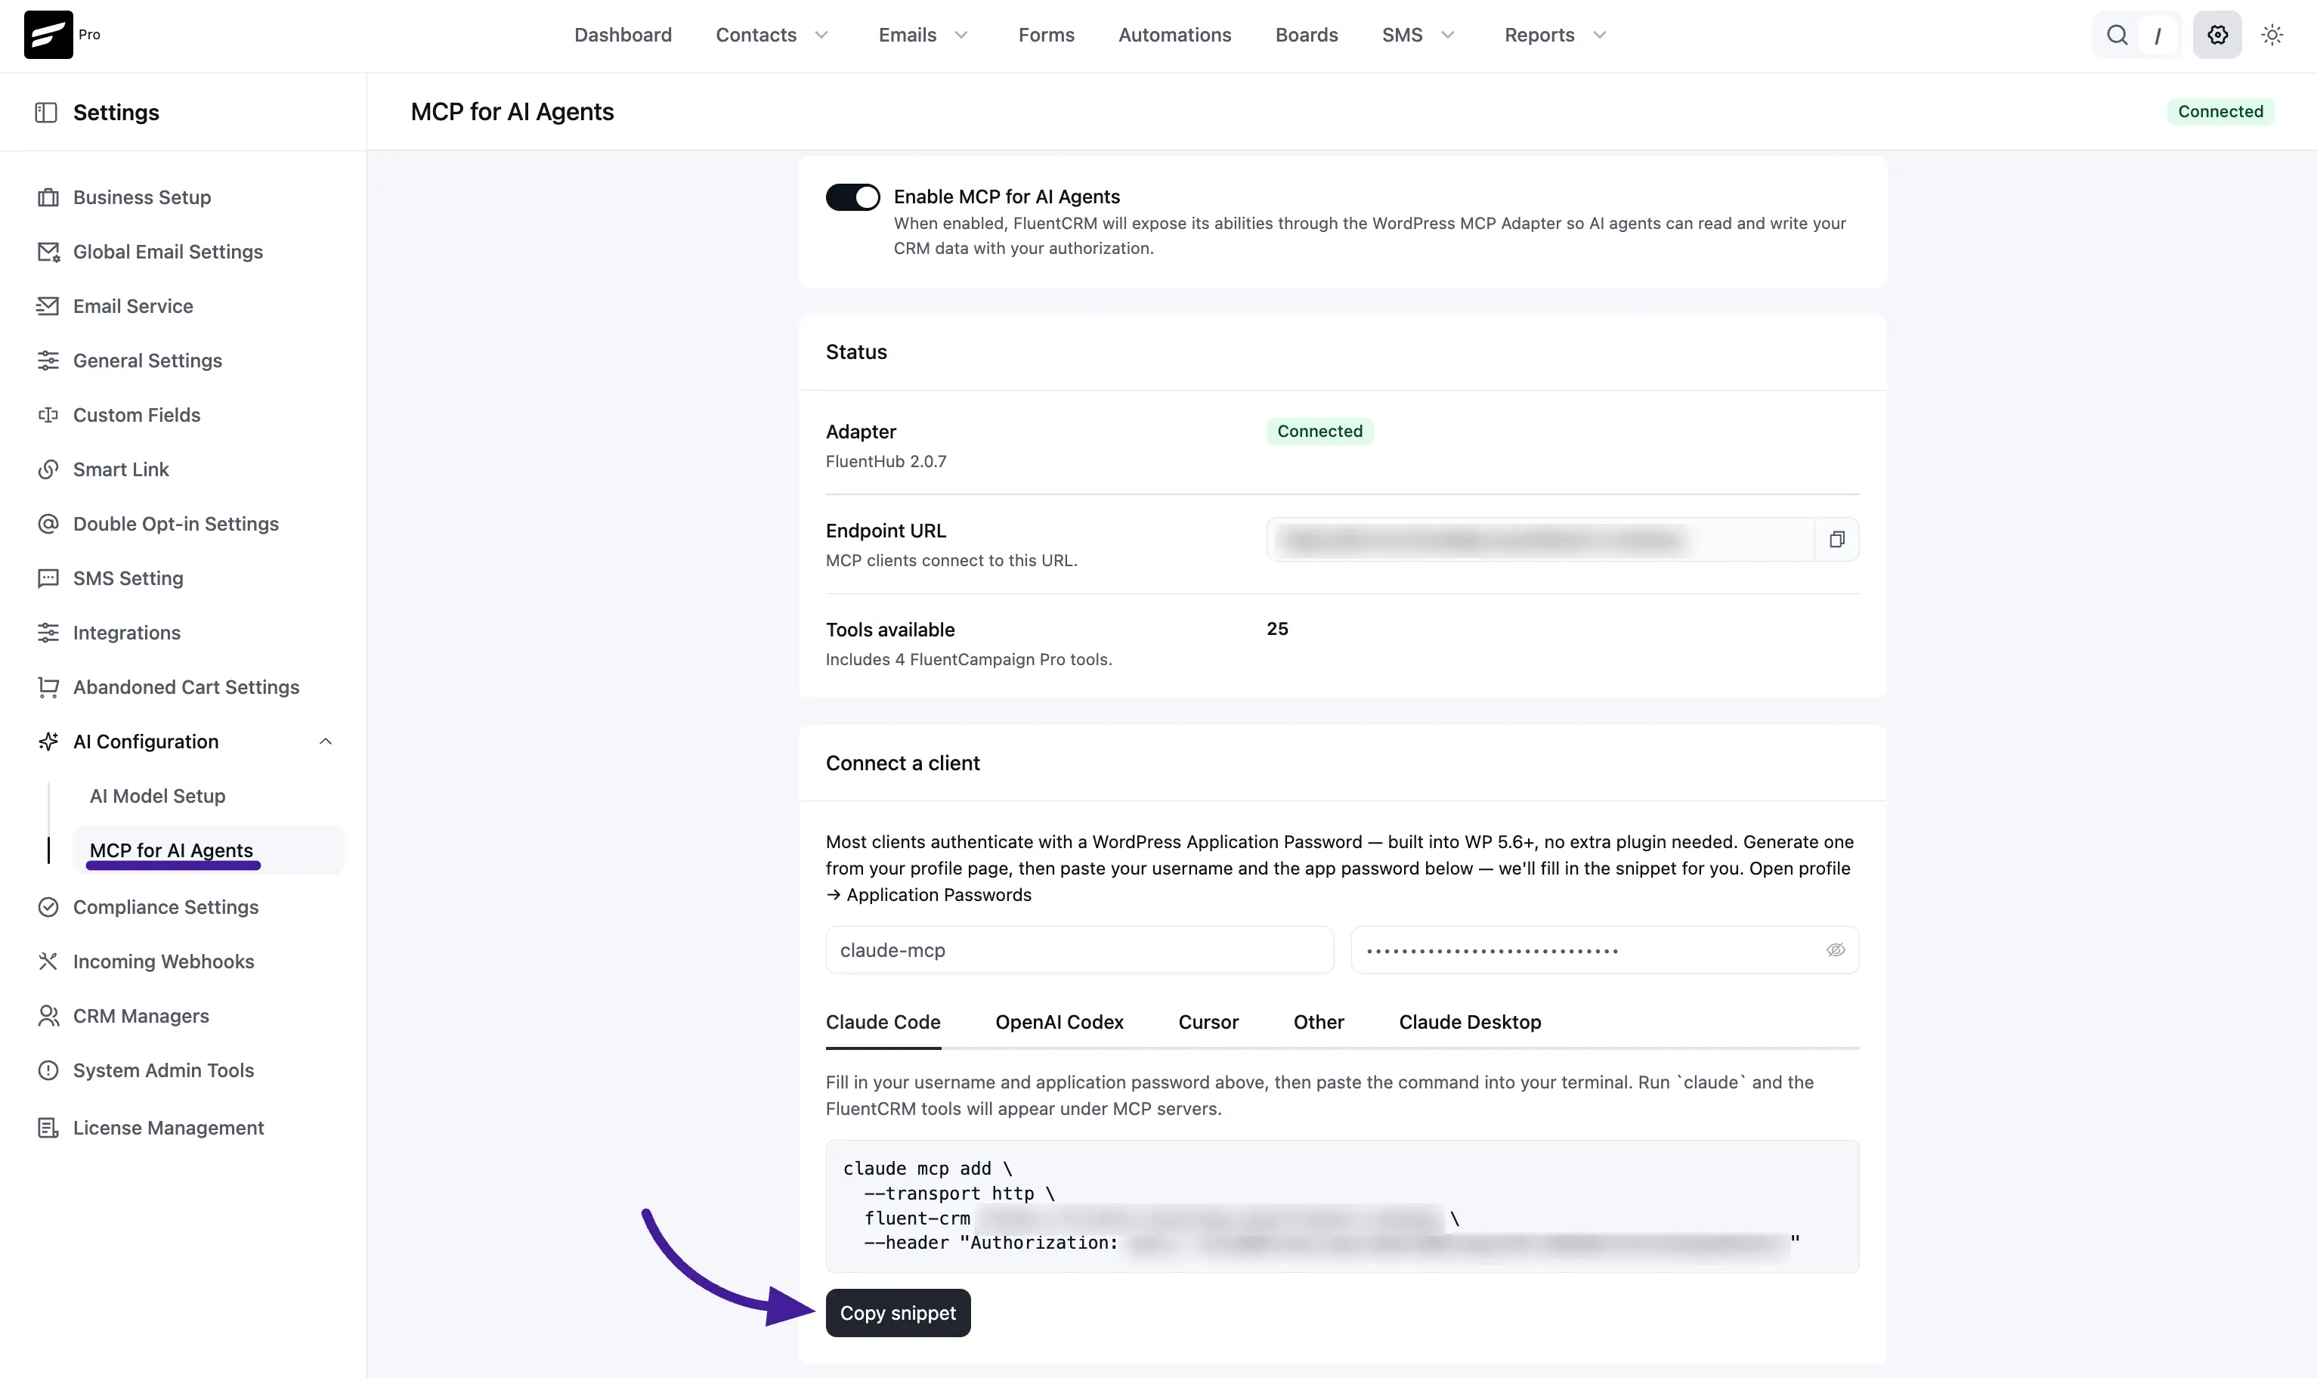2317x1378 pixels.
Task: Collapse sidebar via Settings panel icon
Action: [46, 113]
